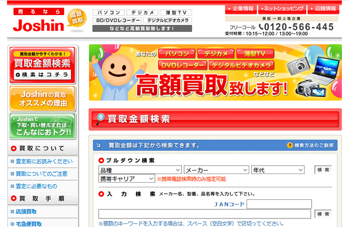Click the bullet icon beside 店頭買取

pyautogui.click(x=13, y=212)
